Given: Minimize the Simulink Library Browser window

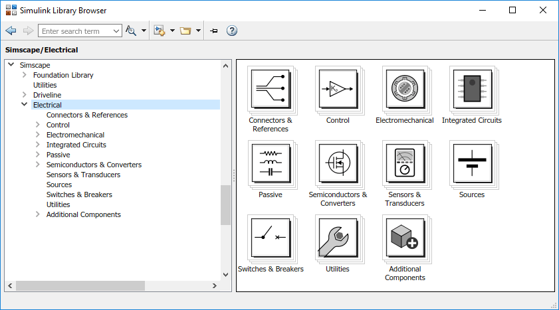Looking at the screenshot, I should [483, 11].
